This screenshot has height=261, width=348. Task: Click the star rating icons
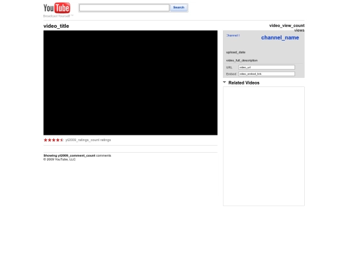coord(53,140)
